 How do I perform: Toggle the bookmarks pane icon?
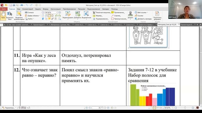point(43,19)
